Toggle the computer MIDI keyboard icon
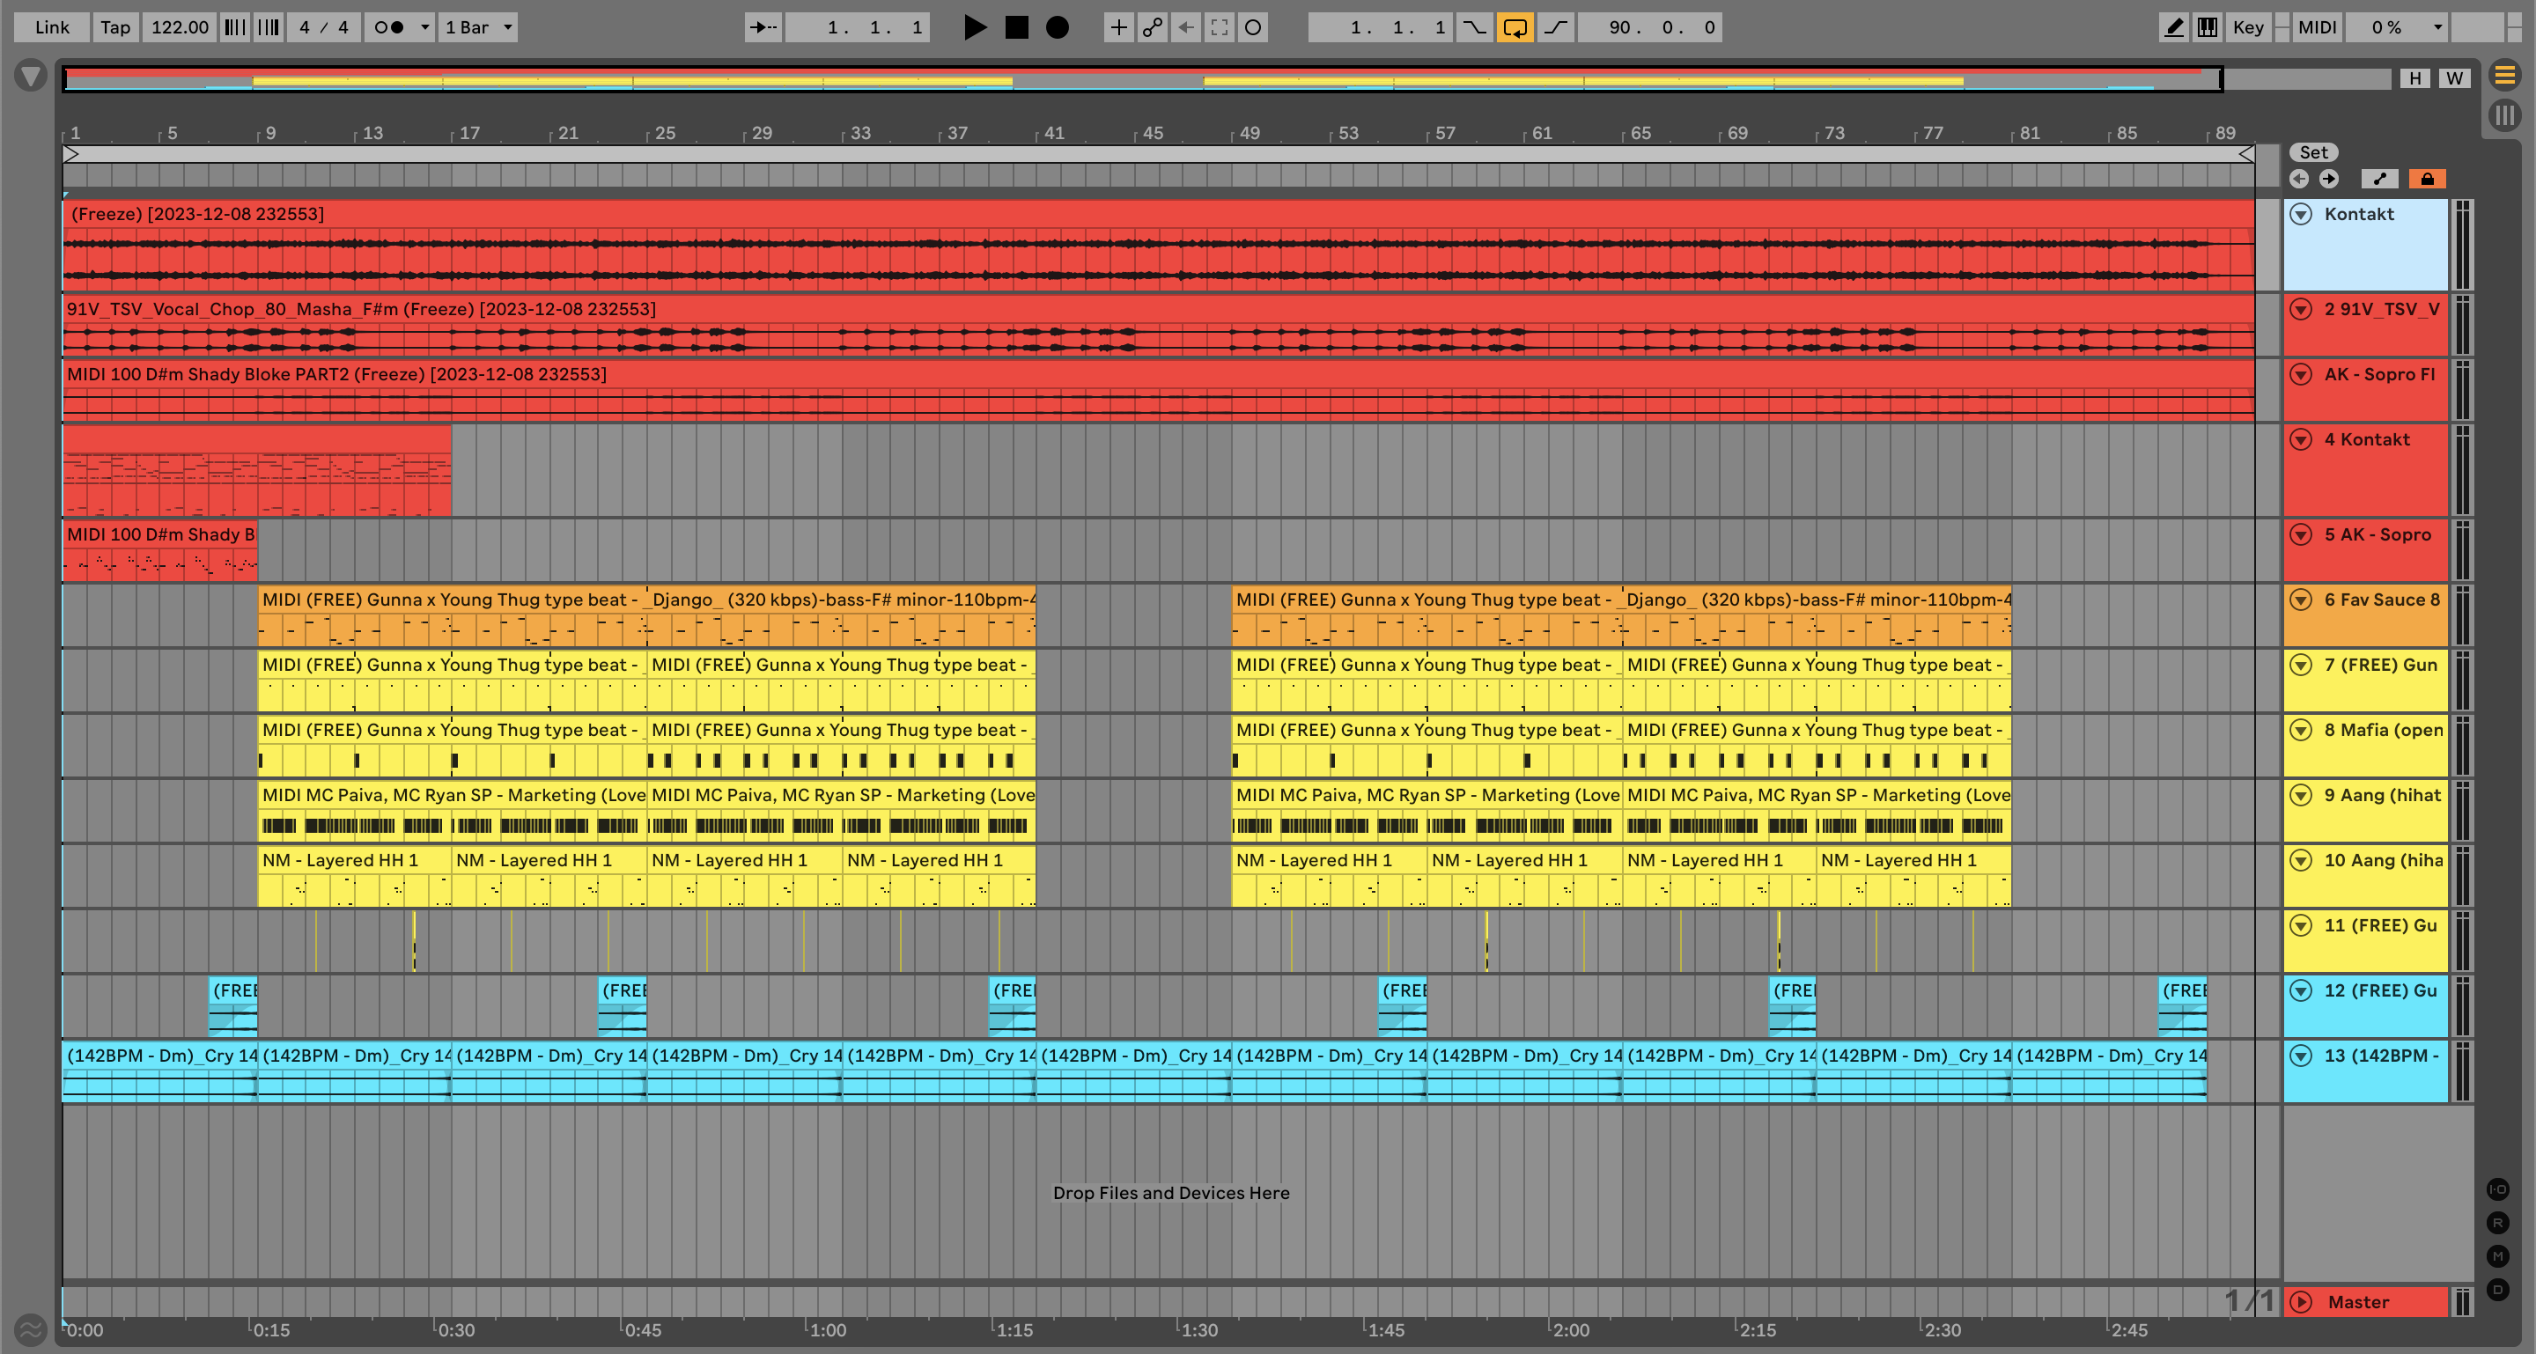 [x=2208, y=27]
